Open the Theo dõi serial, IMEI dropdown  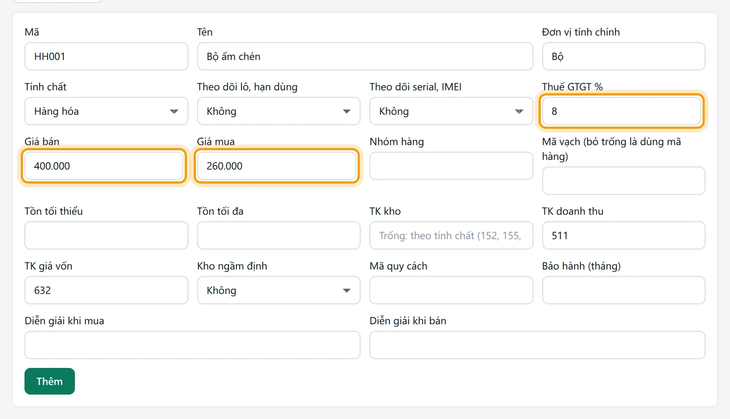tap(451, 111)
